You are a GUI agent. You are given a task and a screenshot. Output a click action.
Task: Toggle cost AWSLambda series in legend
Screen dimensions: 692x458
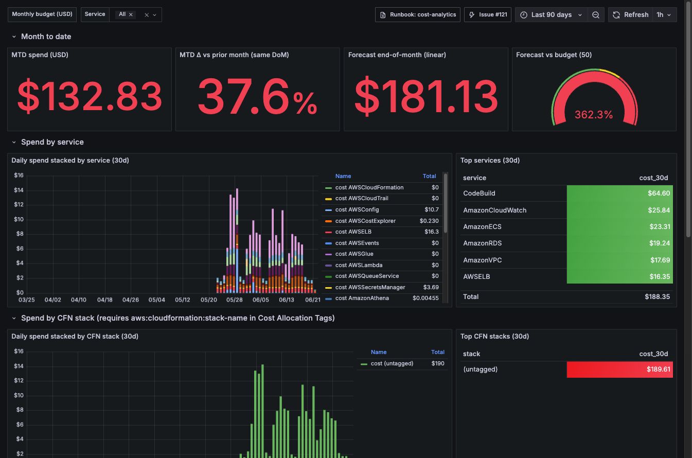click(x=359, y=265)
